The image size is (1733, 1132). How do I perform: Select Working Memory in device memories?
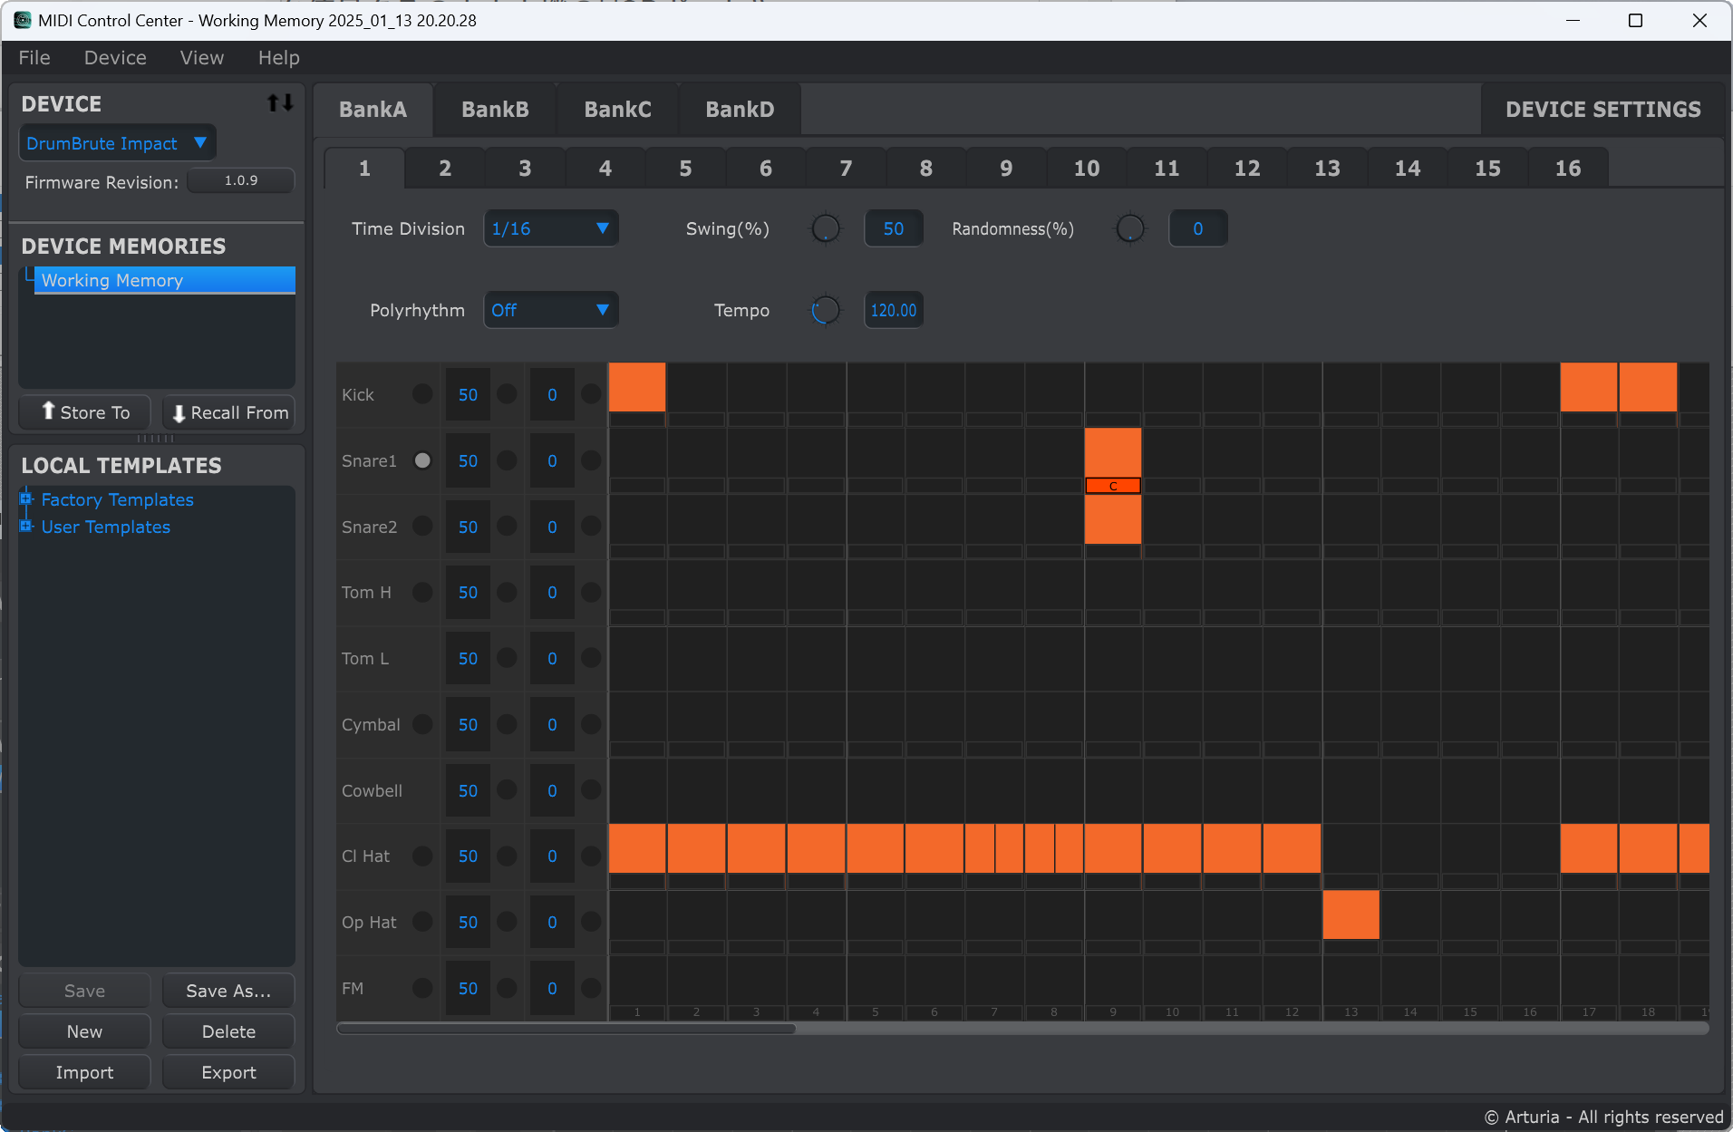(x=164, y=280)
